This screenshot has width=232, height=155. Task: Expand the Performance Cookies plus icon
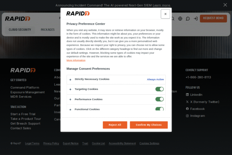click(x=70, y=99)
